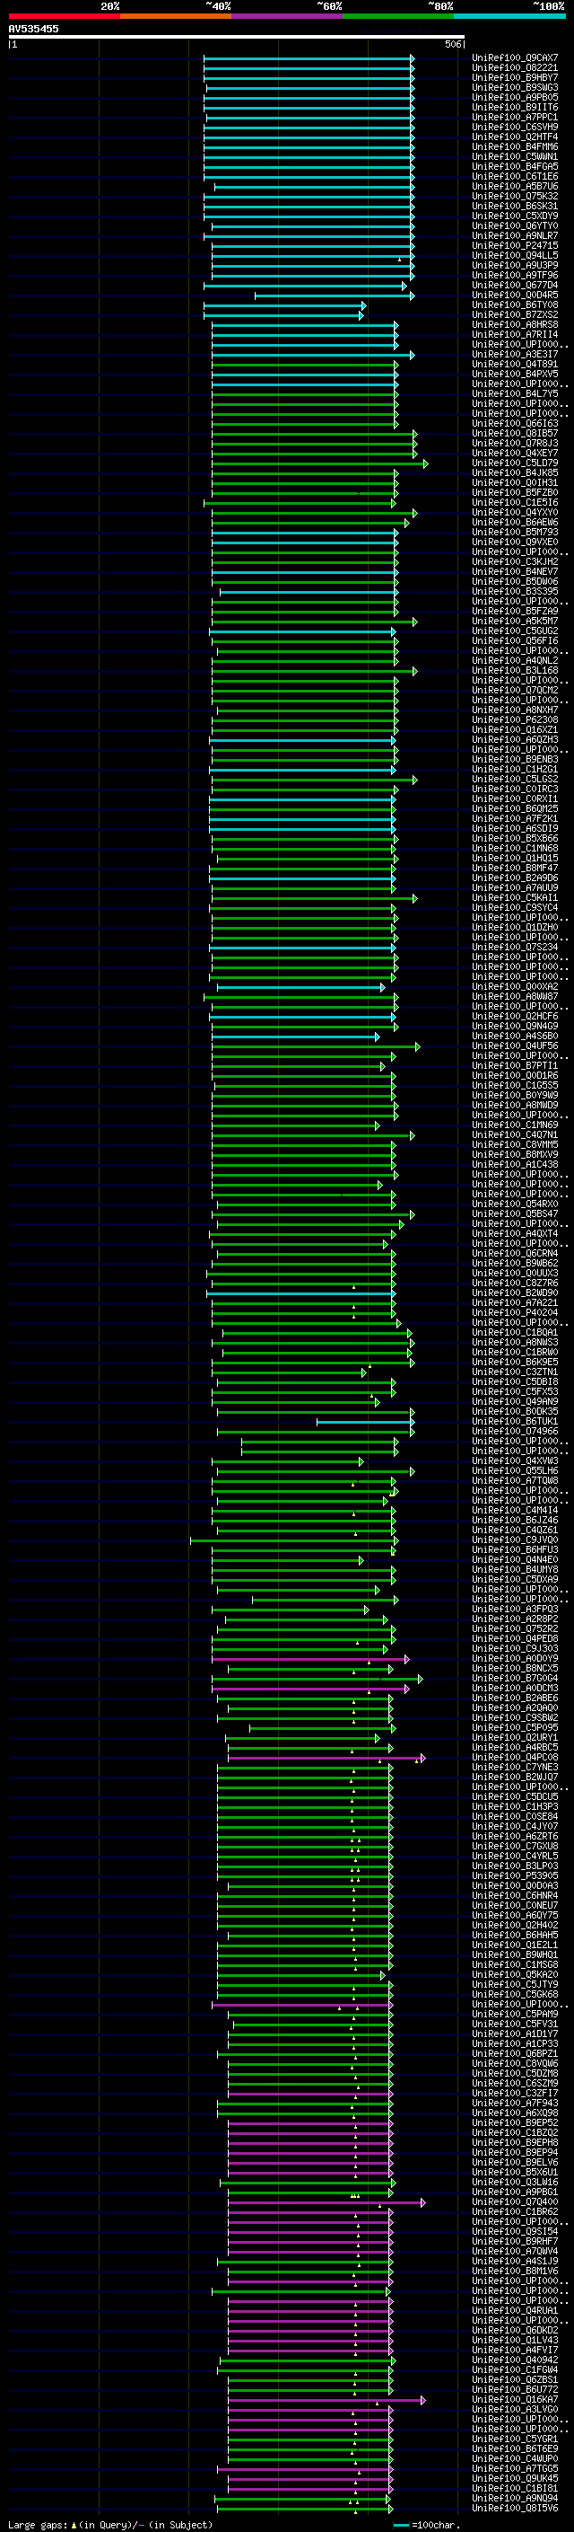574x2532 pixels.
Task: Click the red ~20% identity legend segment
Action: (x=65, y=16)
